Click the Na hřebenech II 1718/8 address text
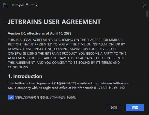 coord(90,88)
